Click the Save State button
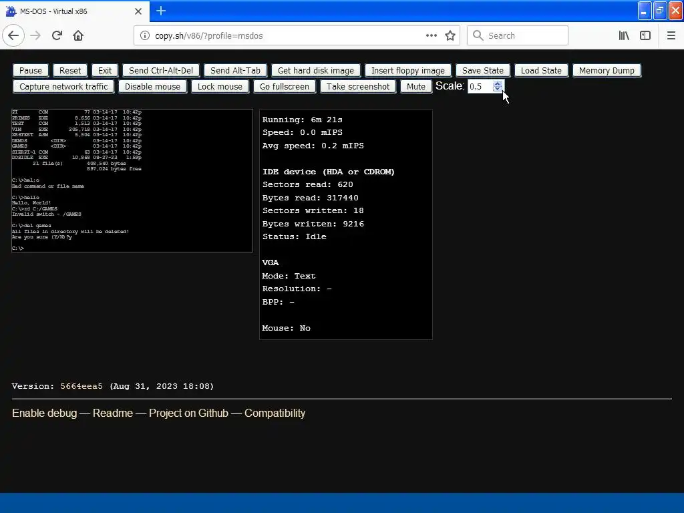684x513 pixels. pyautogui.click(x=483, y=71)
